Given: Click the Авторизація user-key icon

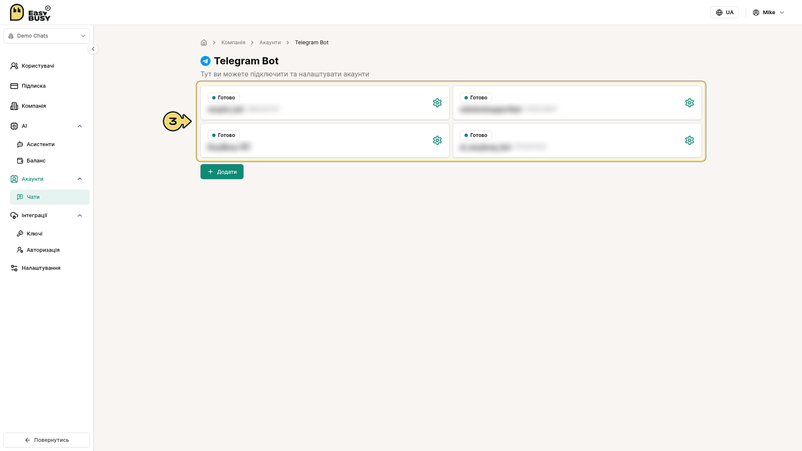Looking at the screenshot, I should [20, 250].
